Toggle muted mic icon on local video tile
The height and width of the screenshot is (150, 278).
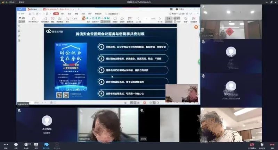click(x=19, y=111)
